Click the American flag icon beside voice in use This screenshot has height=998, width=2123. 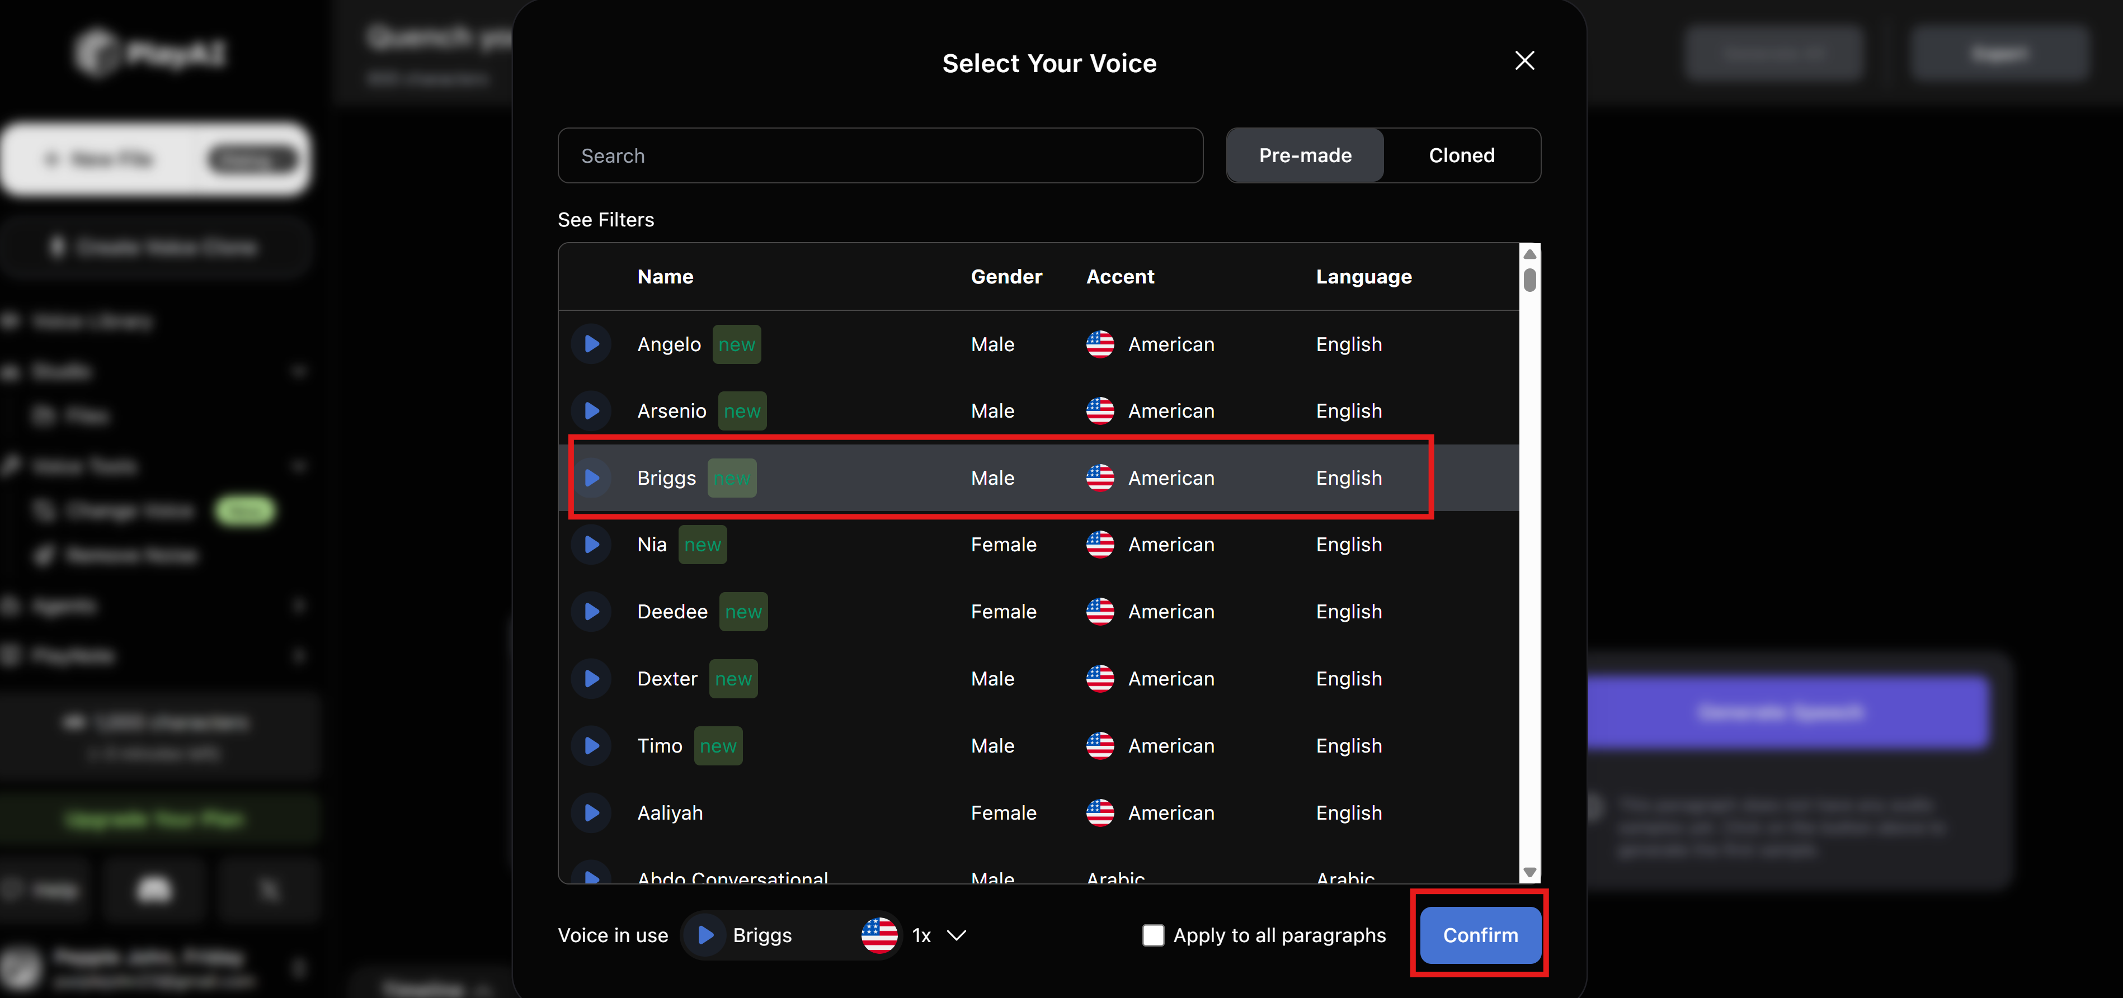(879, 935)
